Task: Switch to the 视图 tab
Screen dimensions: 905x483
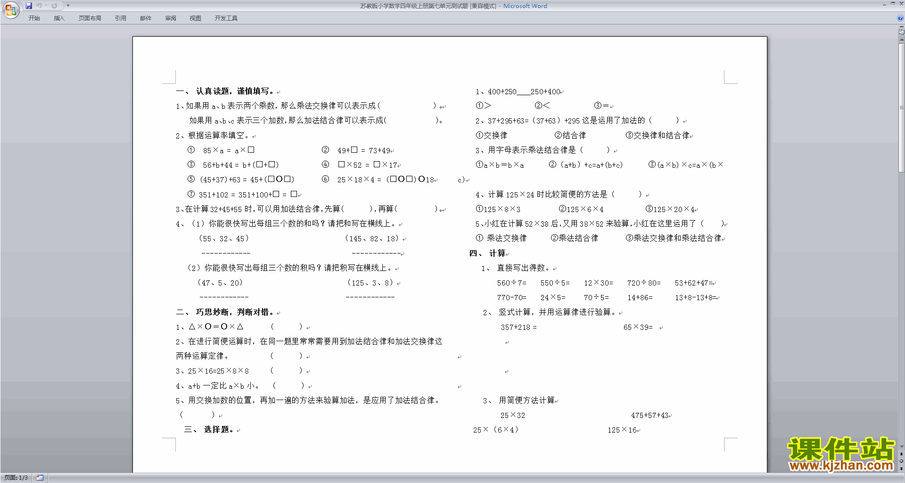Action: 196,18
